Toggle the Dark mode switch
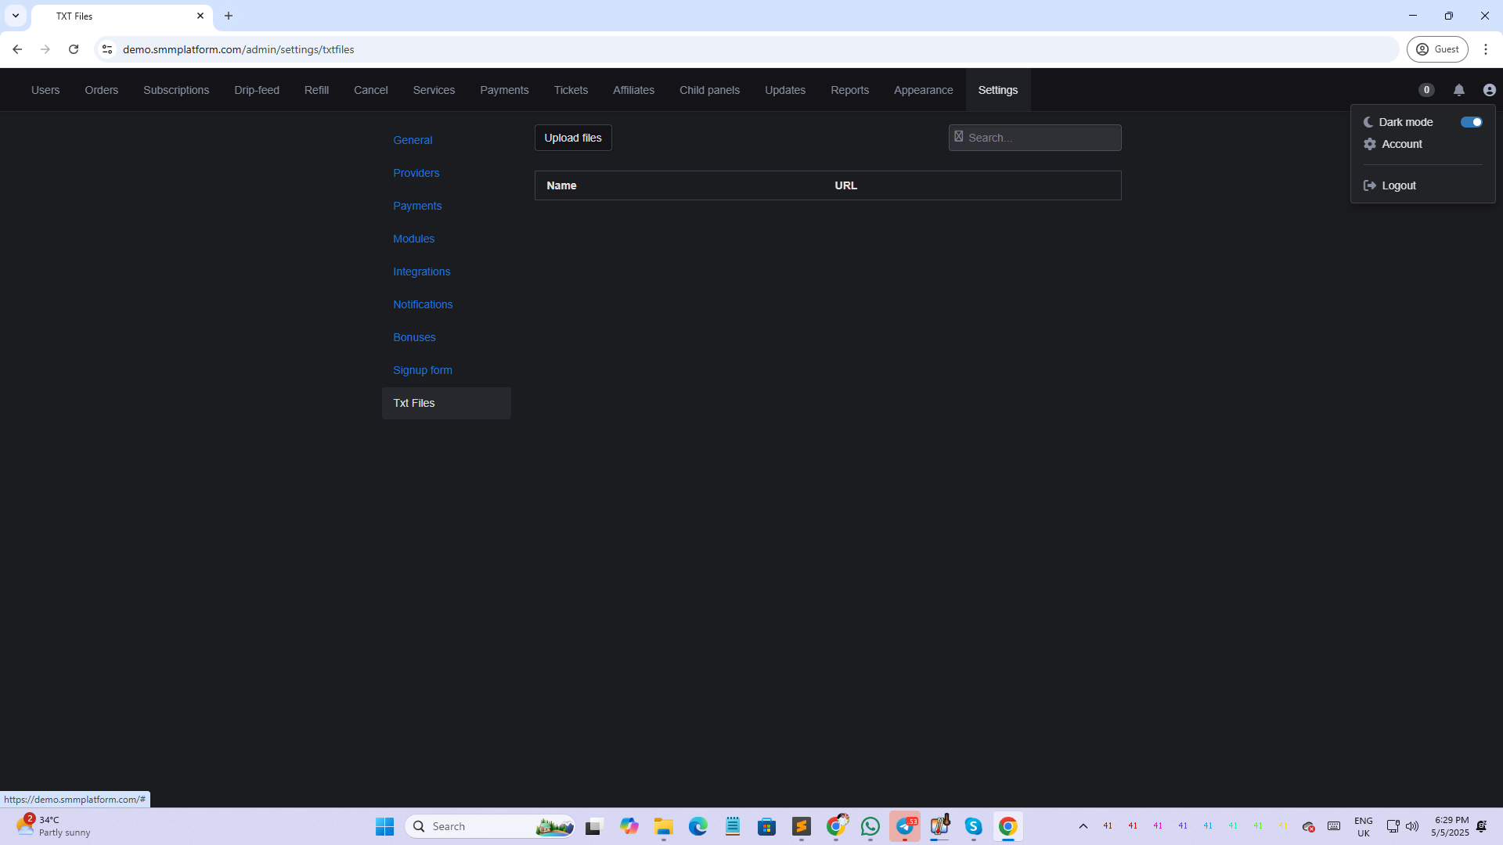Screen dimensions: 1503x845 (1471, 122)
